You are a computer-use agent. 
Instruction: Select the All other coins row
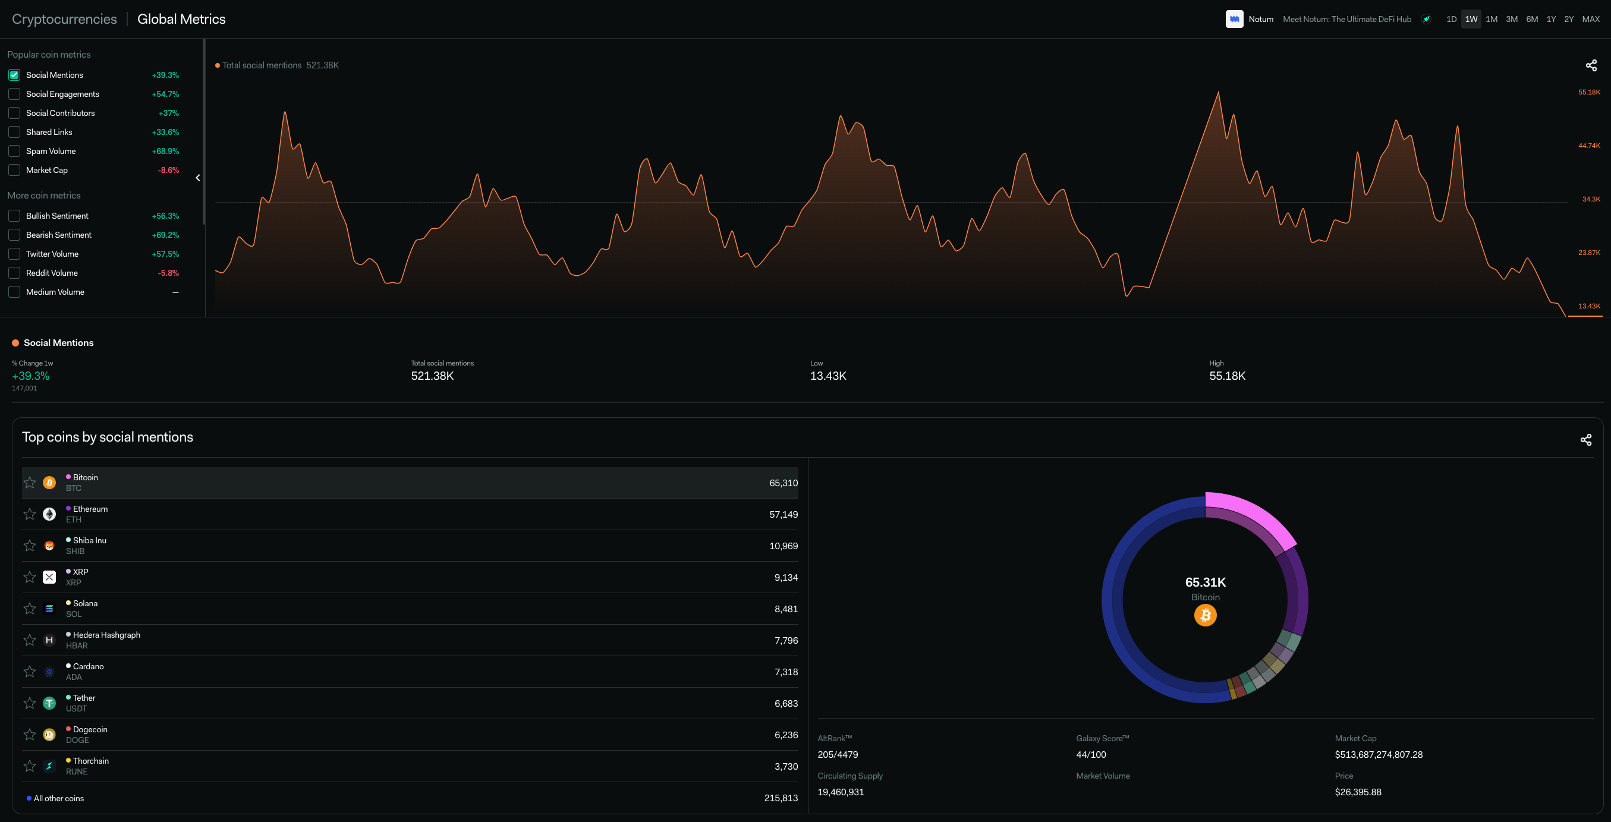(59, 798)
